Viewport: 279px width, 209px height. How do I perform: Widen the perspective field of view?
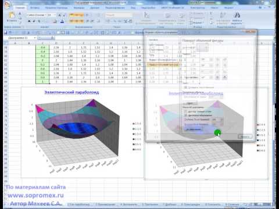[225, 77]
